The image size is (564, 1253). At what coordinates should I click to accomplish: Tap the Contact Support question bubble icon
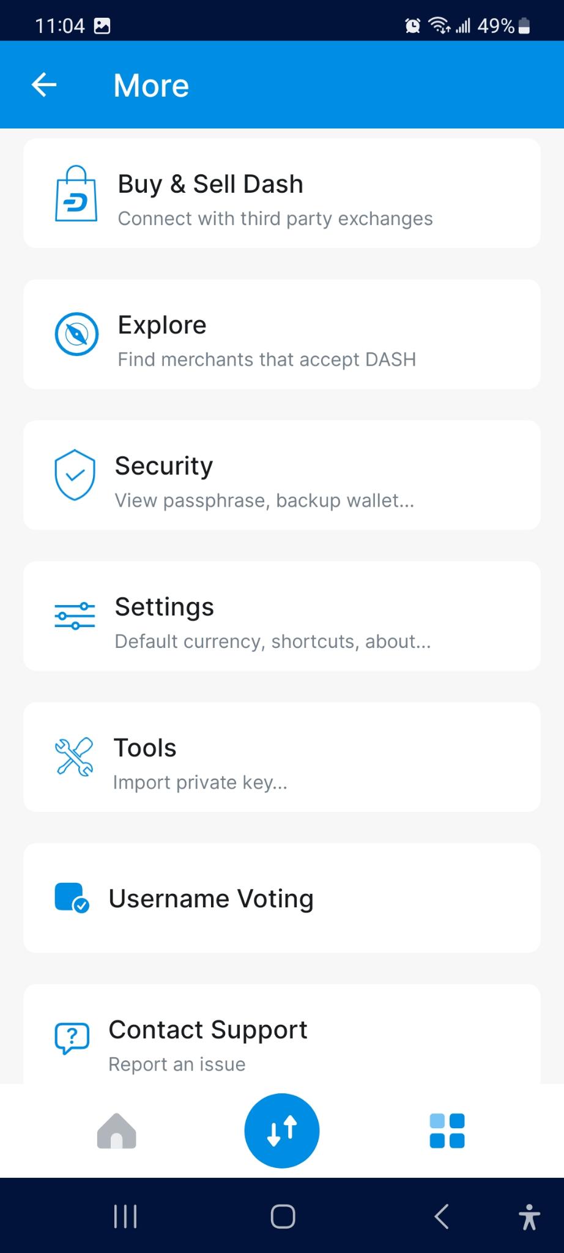pos(72,1038)
